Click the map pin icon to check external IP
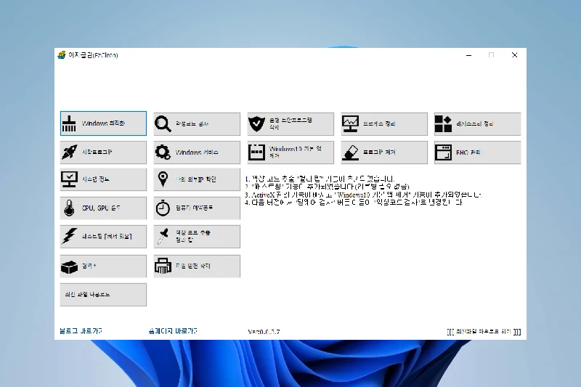 tap(163, 180)
